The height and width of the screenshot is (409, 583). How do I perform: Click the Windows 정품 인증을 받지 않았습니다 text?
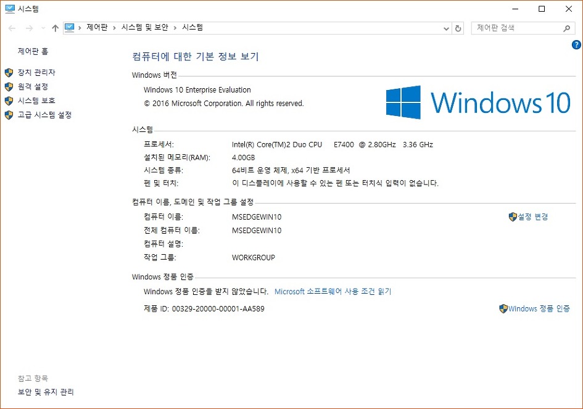click(x=206, y=292)
